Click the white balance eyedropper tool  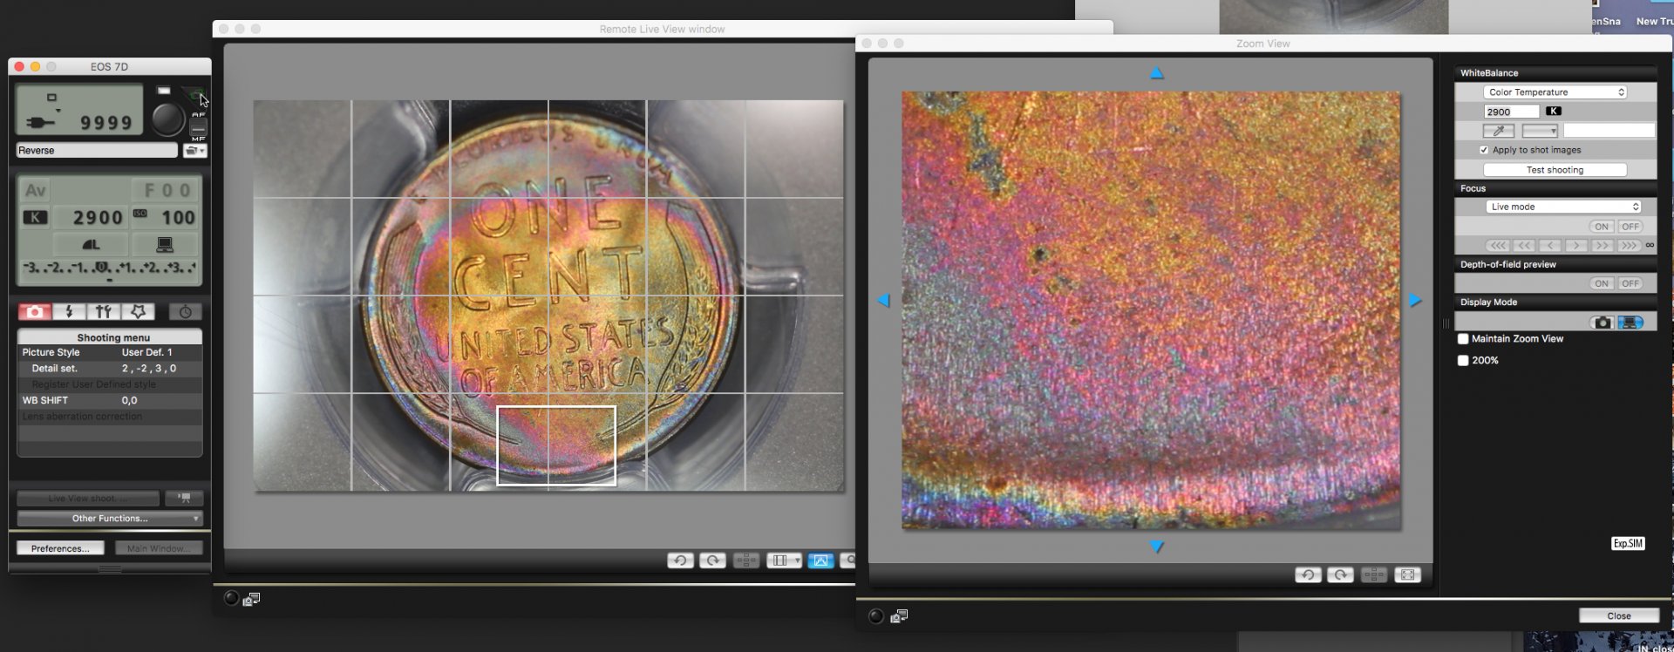pos(1498,131)
